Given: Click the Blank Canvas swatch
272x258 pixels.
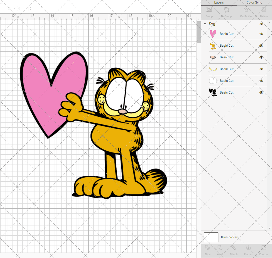Looking at the screenshot, I should (211, 237).
